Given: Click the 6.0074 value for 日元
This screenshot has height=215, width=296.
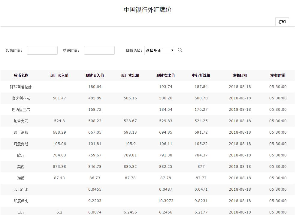Looking at the screenshot, I should coord(95,212).
